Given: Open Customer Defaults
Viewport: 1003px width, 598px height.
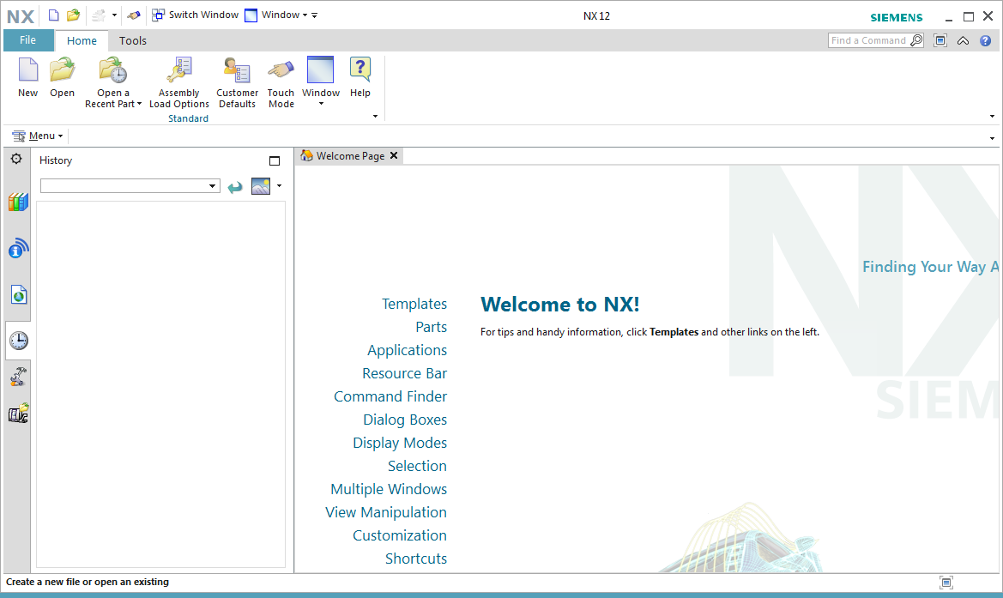Looking at the screenshot, I should click(x=237, y=82).
